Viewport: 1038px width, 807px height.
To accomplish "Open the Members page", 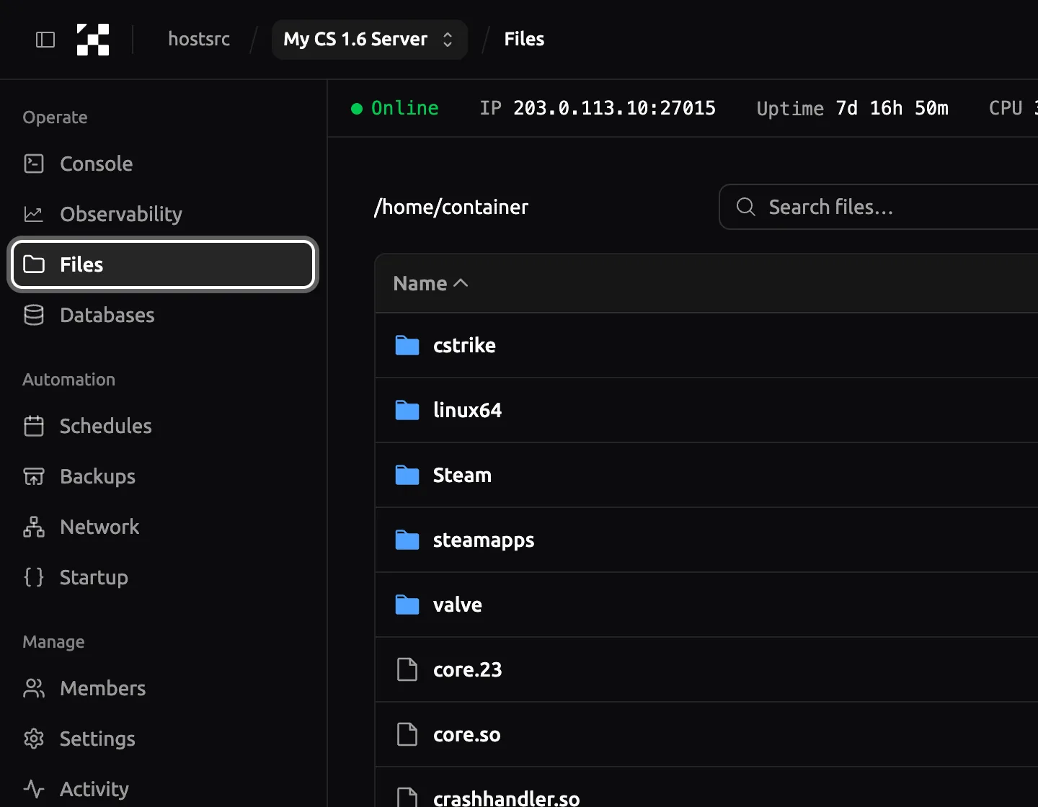I will (x=164, y=688).
